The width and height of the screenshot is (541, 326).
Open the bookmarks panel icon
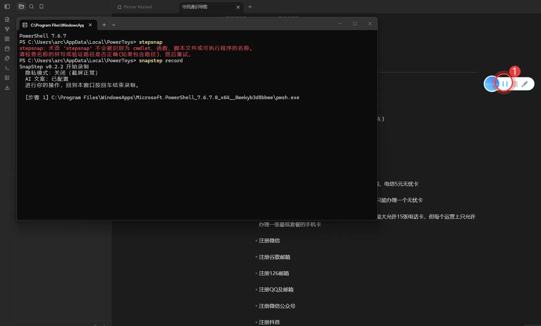pyautogui.click(x=41, y=6)
